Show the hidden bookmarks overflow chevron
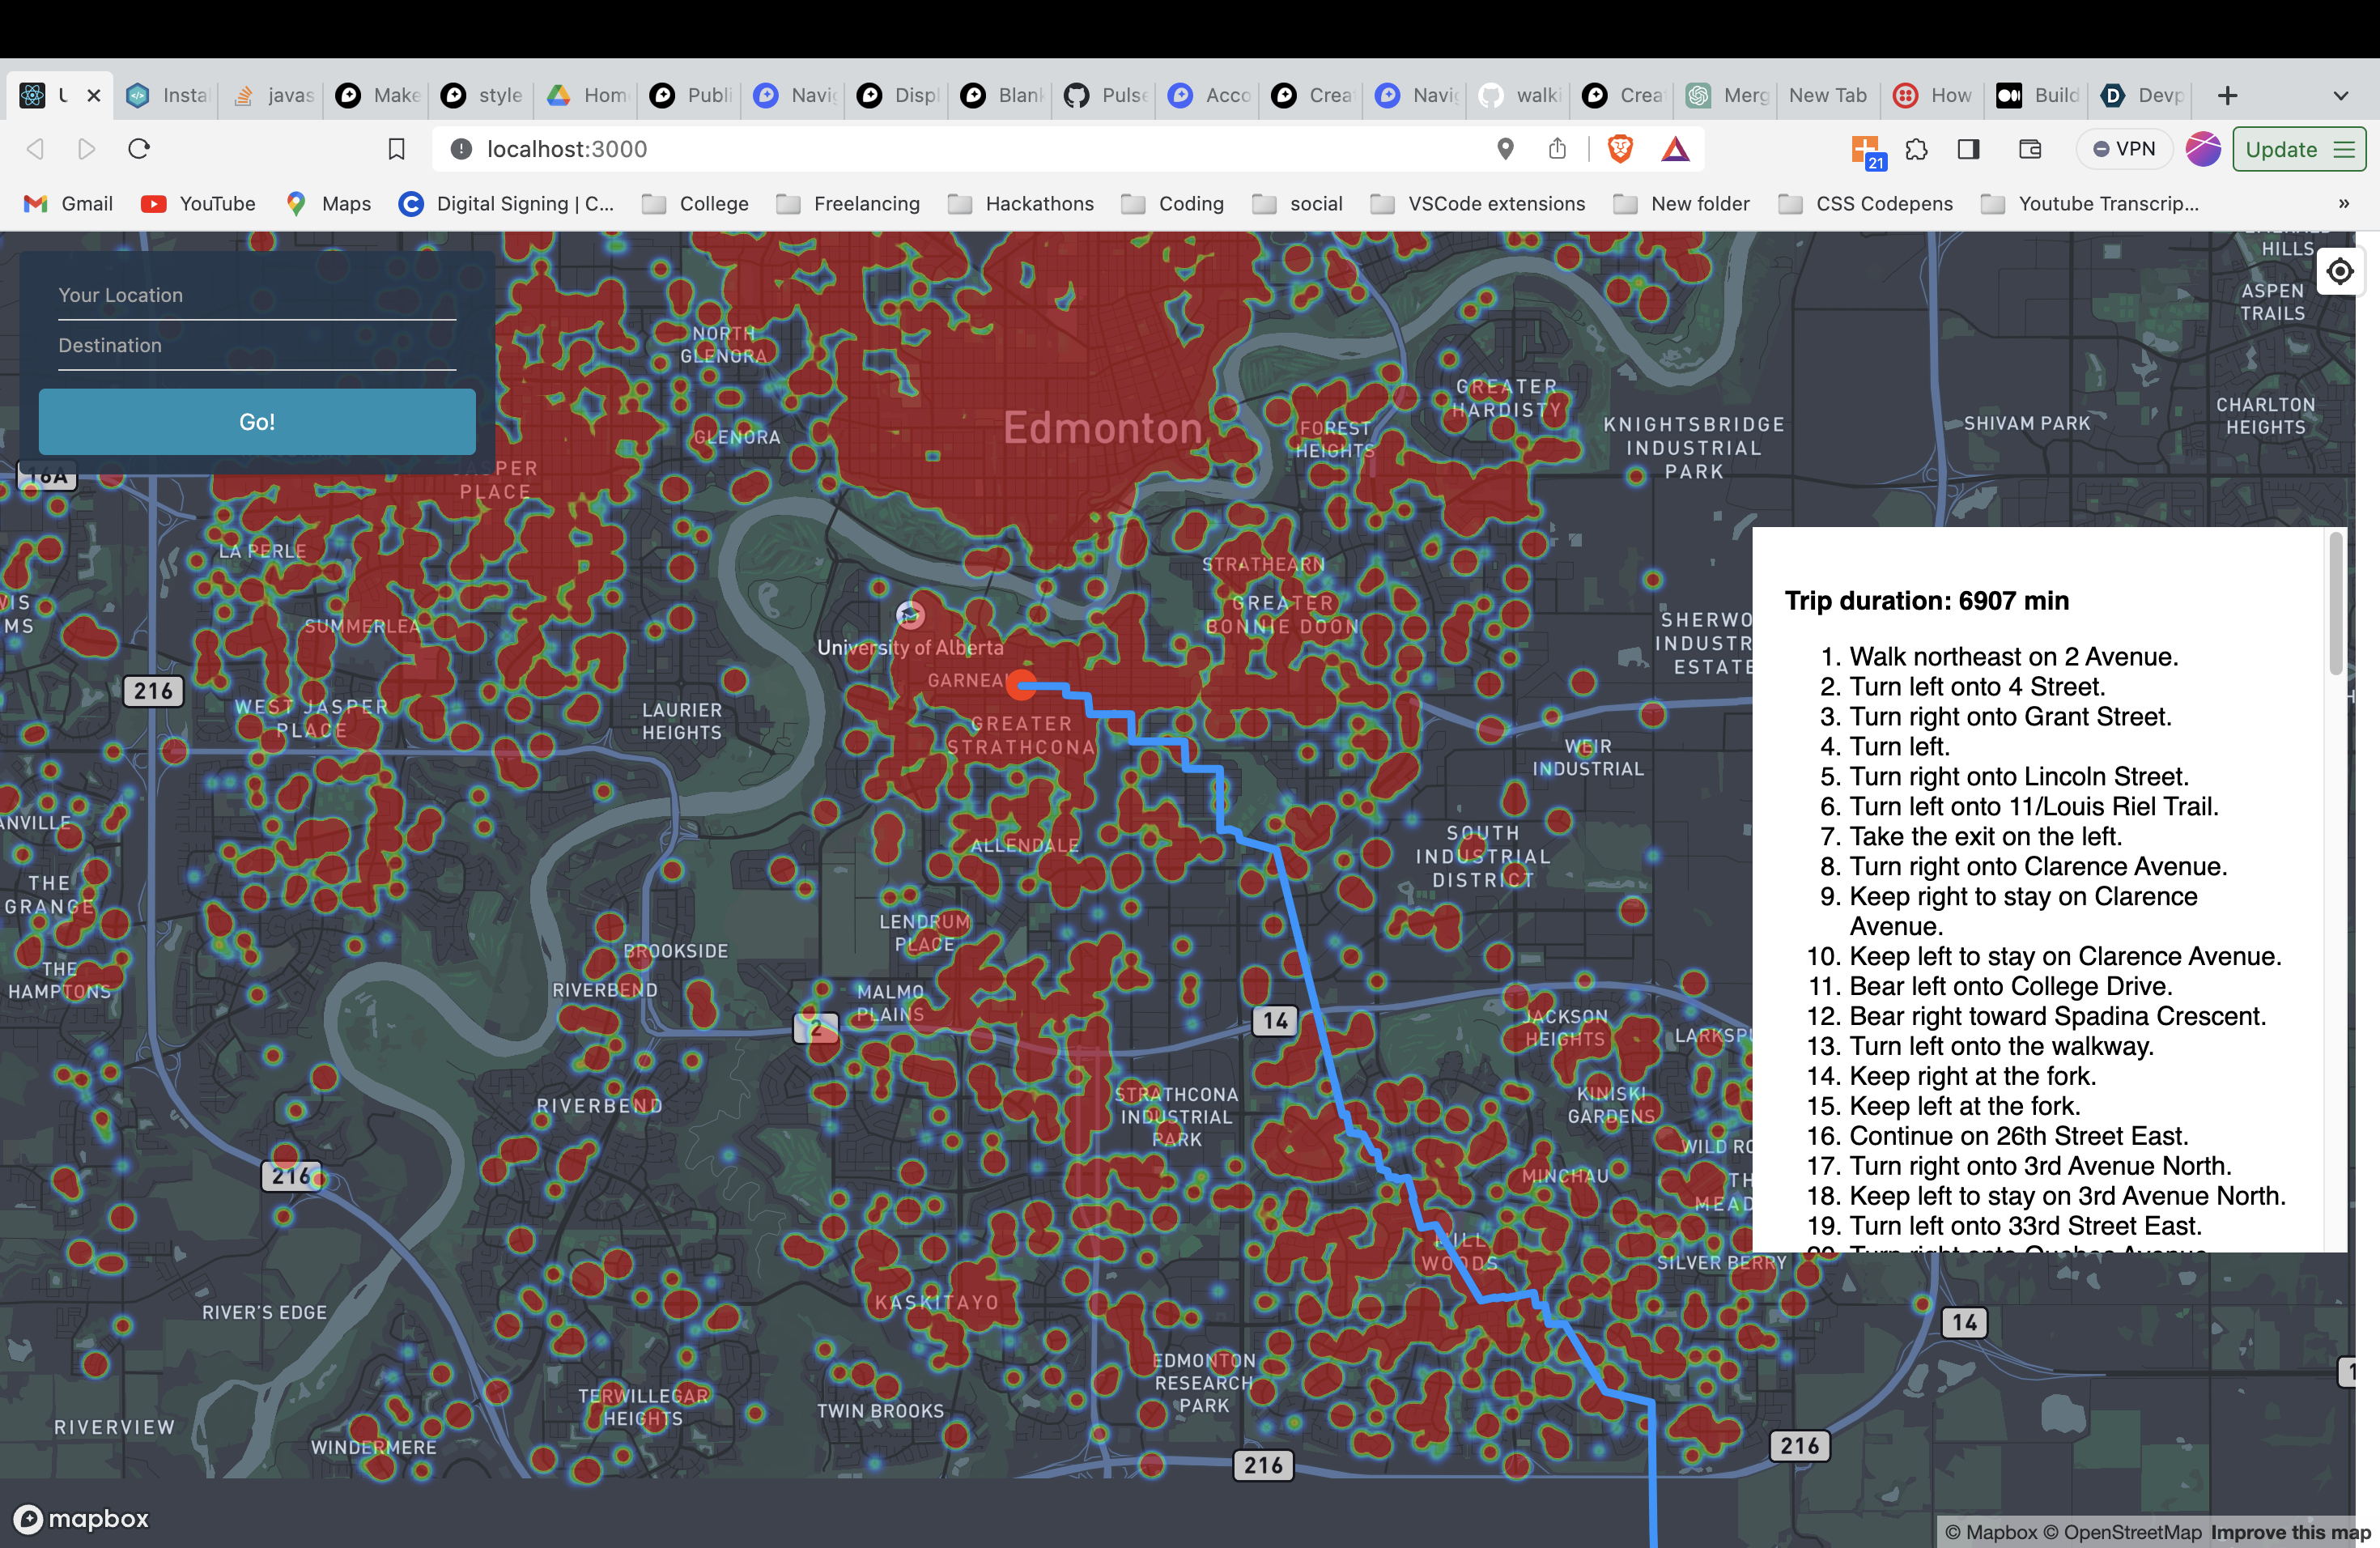2380x1548 pixels. click(2343, 204)
